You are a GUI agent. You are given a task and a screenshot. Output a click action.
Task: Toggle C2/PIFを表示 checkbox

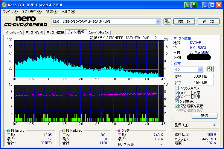tap(176, 97)
